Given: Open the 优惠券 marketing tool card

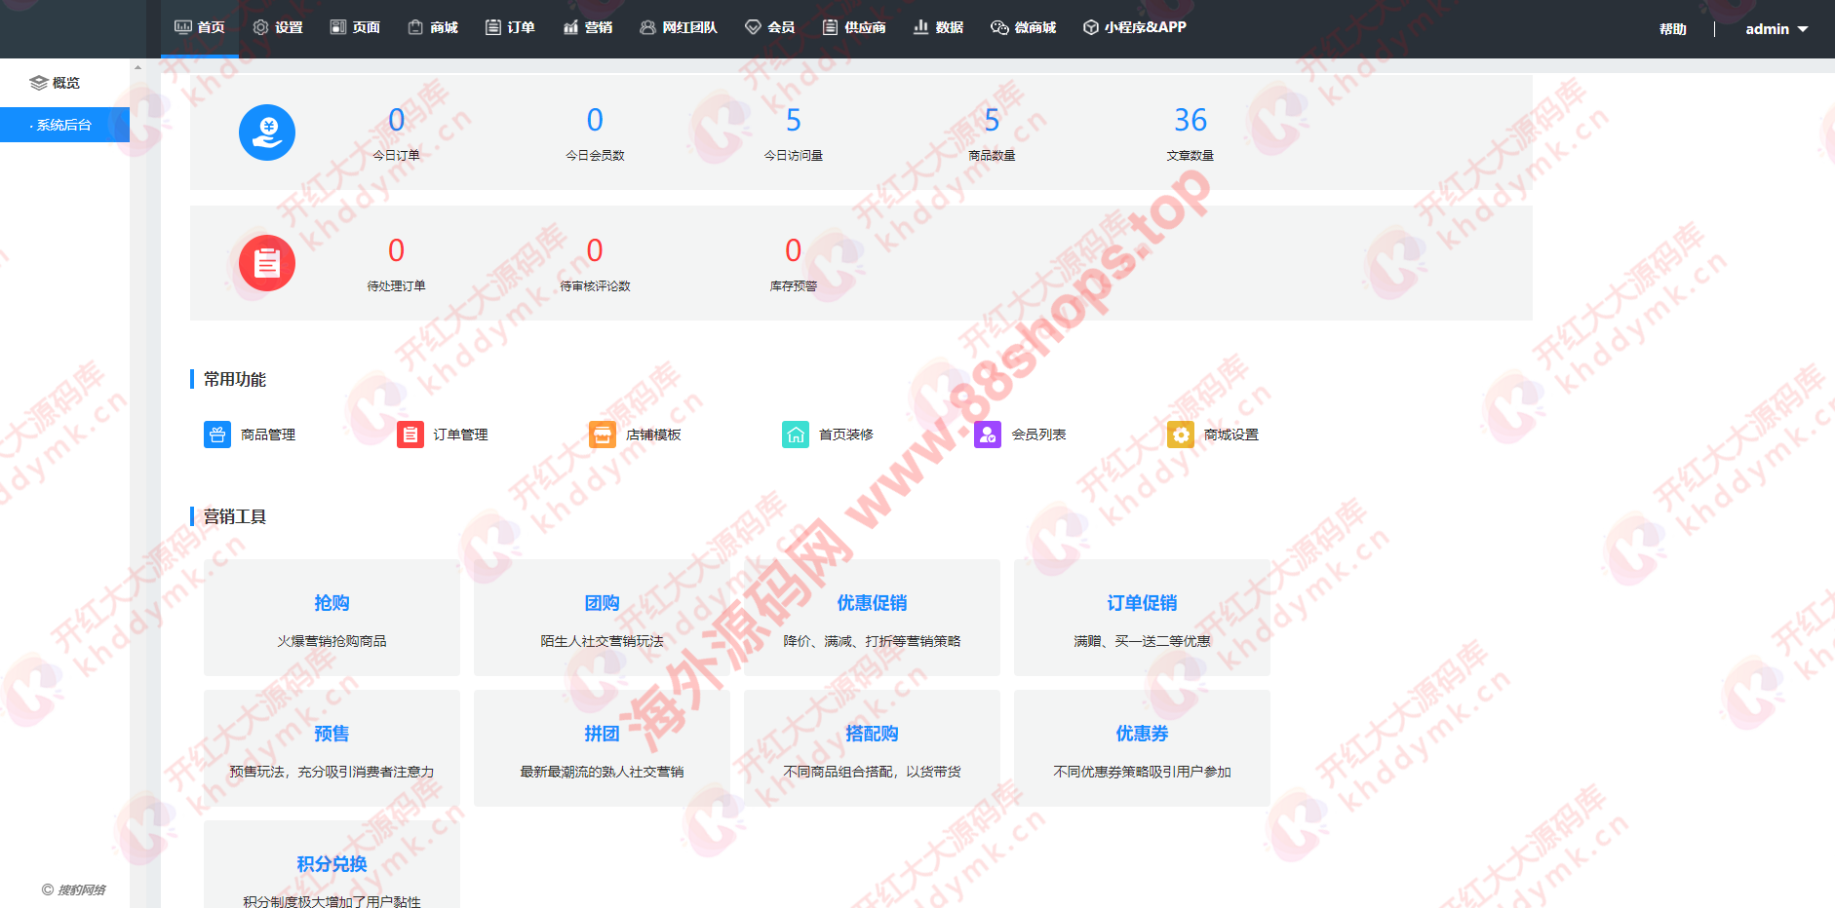Looking at the screenshot, I should click(x=1142, y=748).
